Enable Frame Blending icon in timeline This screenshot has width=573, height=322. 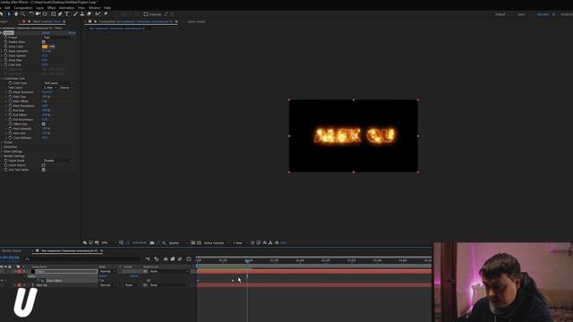[173, 258]
